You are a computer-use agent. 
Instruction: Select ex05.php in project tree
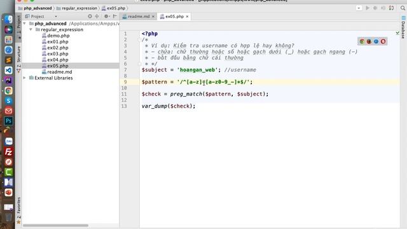[58, 66]
